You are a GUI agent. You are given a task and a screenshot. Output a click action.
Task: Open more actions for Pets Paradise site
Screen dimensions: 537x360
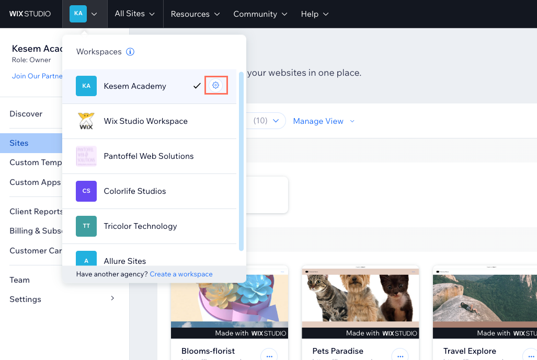(x=400, y=355)
